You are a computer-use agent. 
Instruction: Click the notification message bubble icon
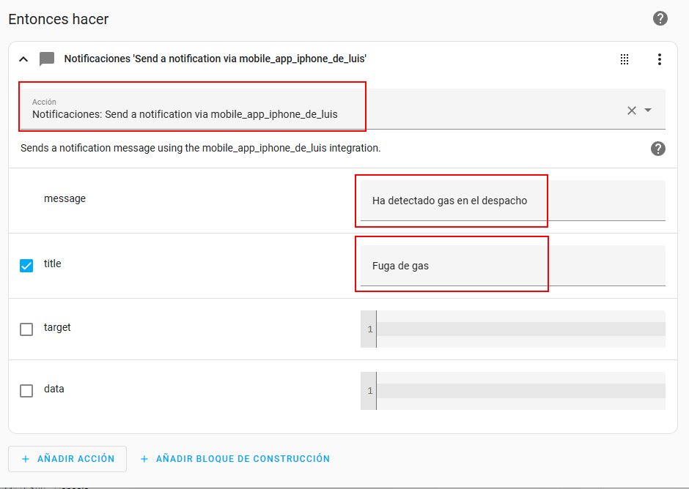47,59
